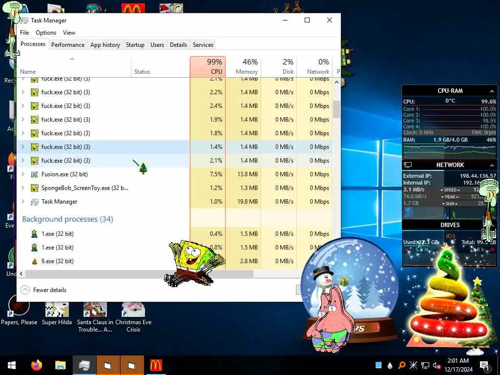
Task: Select the Santa Claus in Trouble desktop shortcut
Action: [x=95, y=317]
